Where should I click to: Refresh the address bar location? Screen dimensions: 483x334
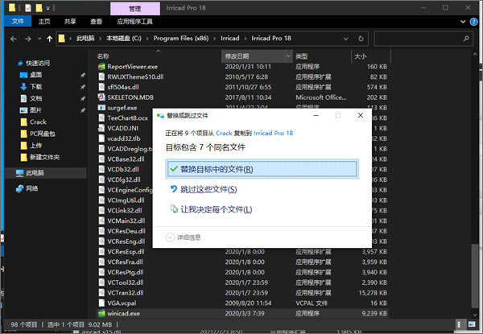coord(361,39)
